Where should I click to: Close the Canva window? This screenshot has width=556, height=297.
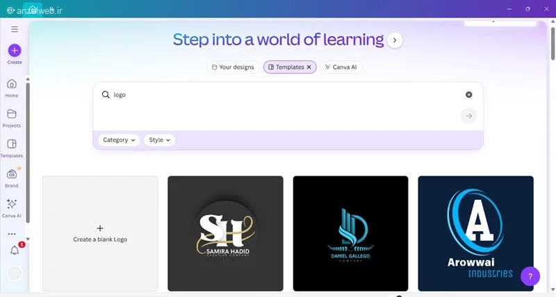coord(546,9)
